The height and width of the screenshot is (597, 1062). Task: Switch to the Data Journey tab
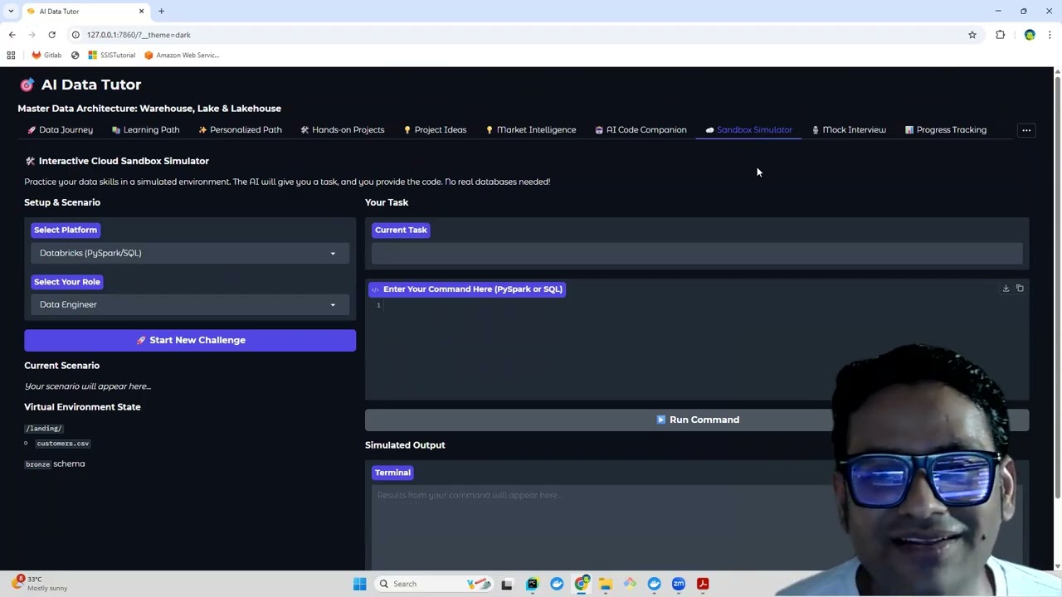tap(60, 130)
